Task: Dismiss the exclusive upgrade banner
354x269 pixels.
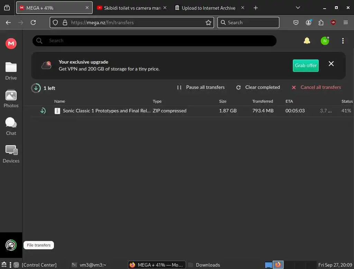Action: (331, 64)
